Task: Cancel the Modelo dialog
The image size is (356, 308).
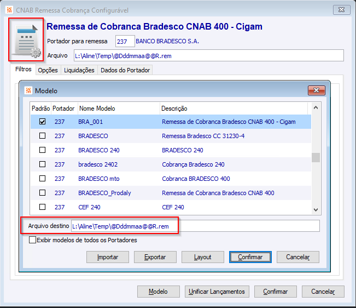Action: (x=298, y=257)
